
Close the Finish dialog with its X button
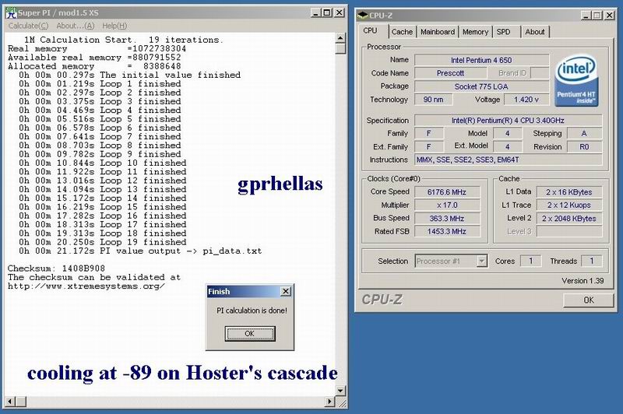tap(286, 291)
